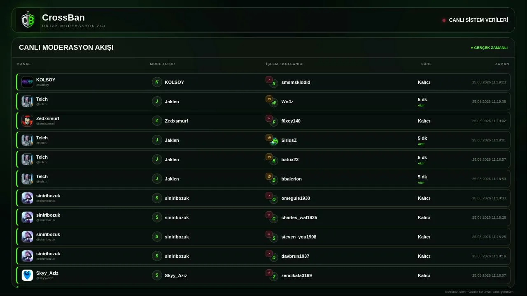Image resolution: width=527 pixels, height=296 pixels.
Task: Click the Aktif status under bbalerion's 5 dk
Action: (x=421, y=183)
